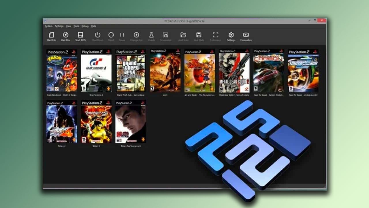This screenshot has width=369, height=208.
Task: Click the "Gran Turismo 4" title text
Action: 96,95
